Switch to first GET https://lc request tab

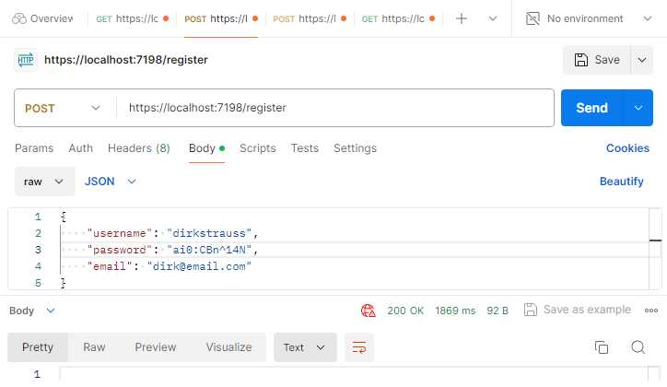point(133,18)
